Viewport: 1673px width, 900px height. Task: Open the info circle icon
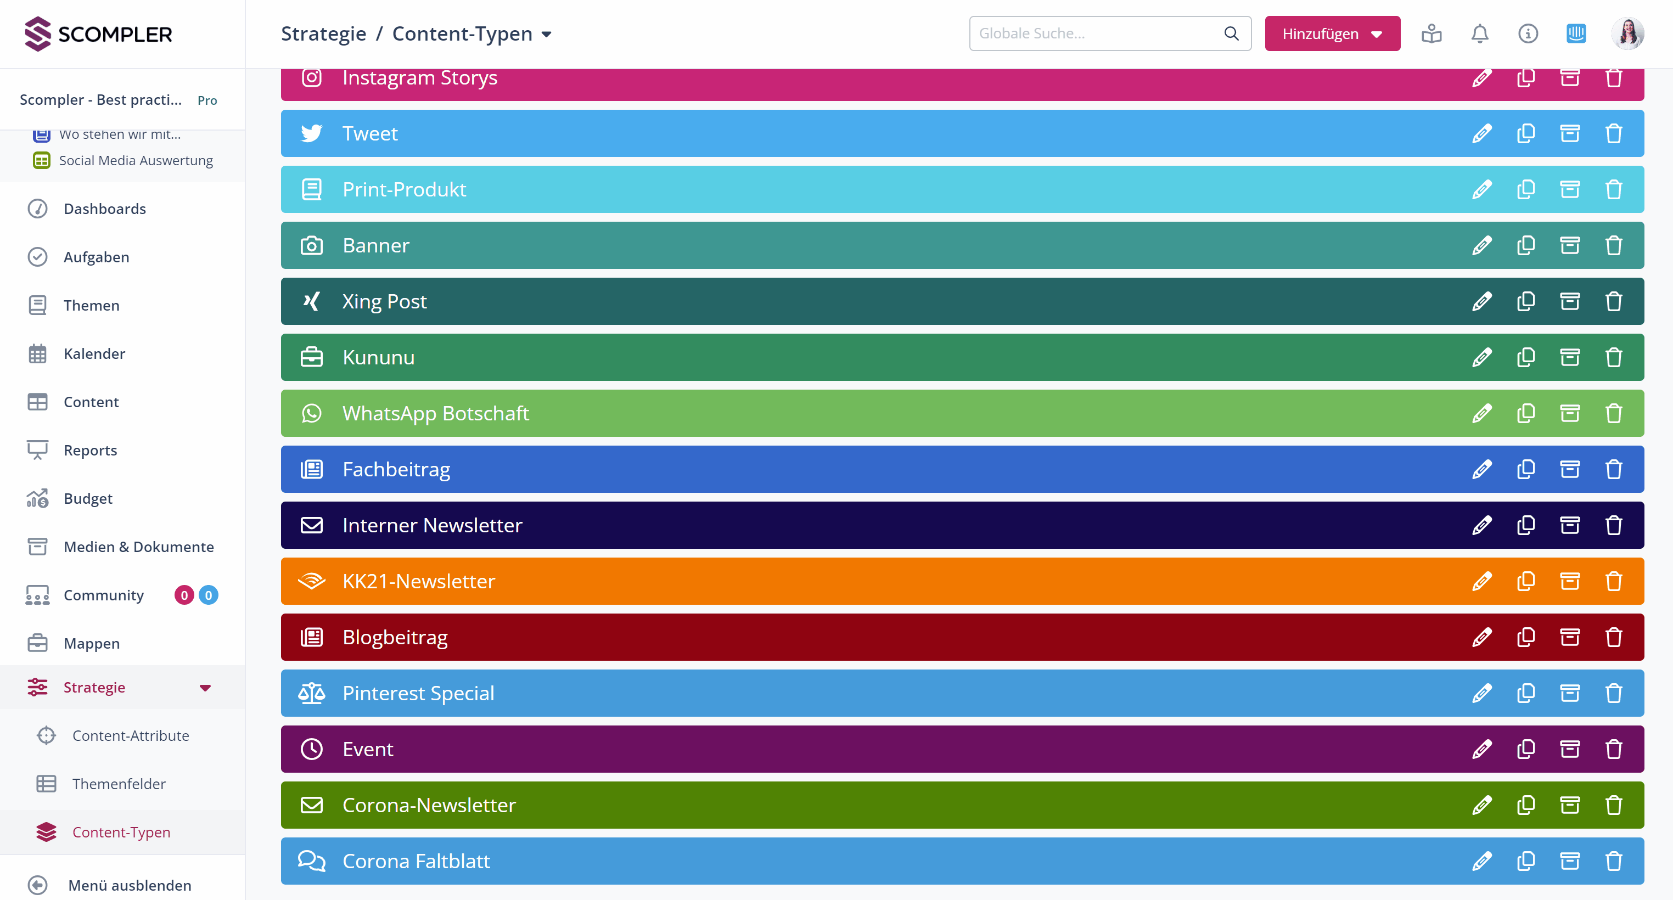click(x=1528, y=34)
